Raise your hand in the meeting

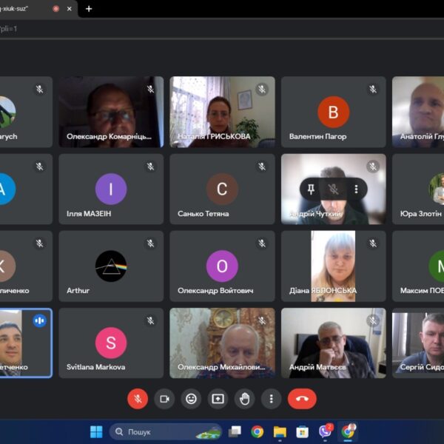point(244,399)
